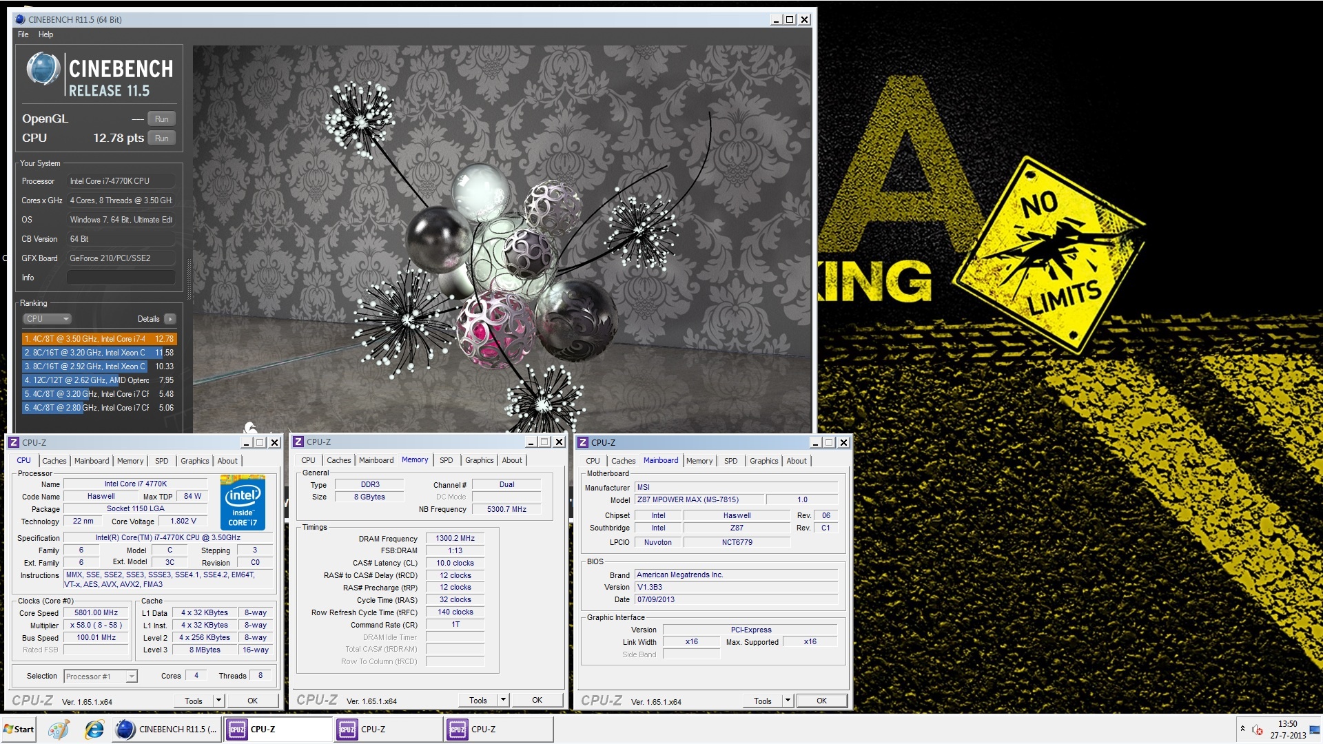This screenshot has height=744, width=1323.
Task: Select the 8C/16T 3.20 GHz Xeon ranking entry
Action: tap(99, 353)
